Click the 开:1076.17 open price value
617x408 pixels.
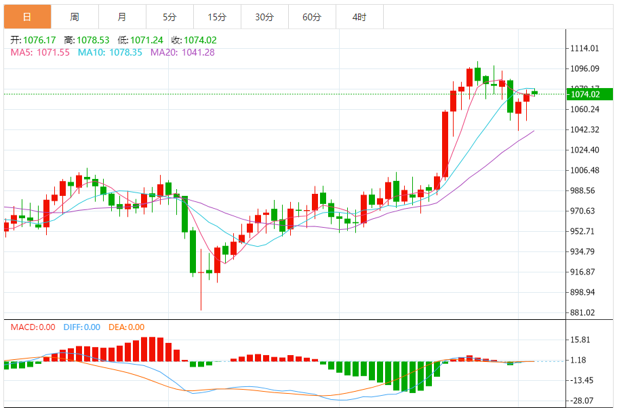click(x=33, y=40)
